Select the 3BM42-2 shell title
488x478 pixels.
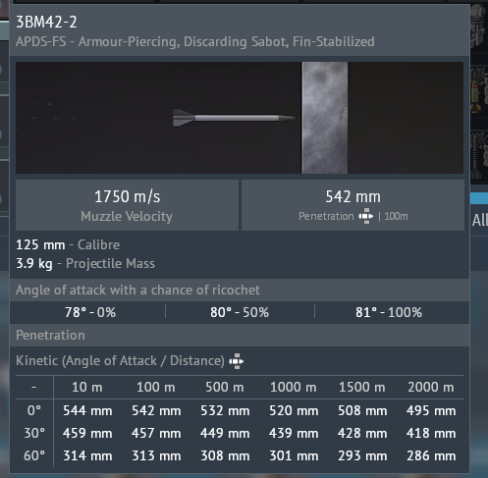pos(46,23)
